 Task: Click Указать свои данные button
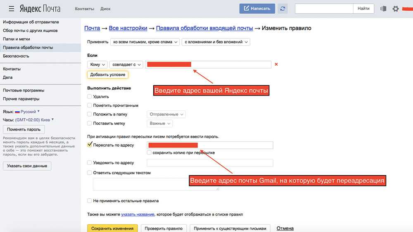click(27, 166)
